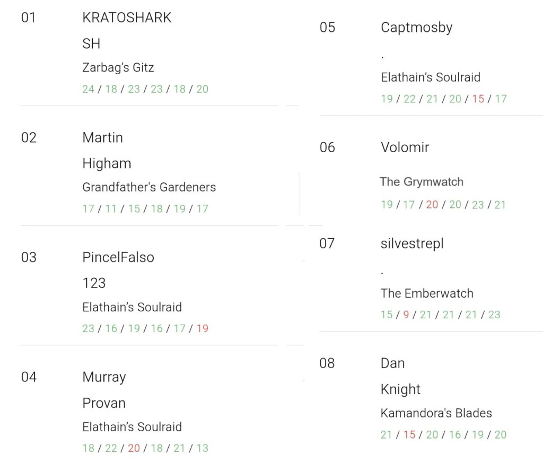Screen dimensions: 543x463
Task: Open Grandfather's Gardeners warband
Action: pos(149,187)
